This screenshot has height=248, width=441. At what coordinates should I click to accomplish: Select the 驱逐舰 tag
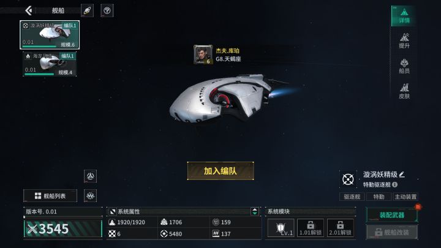(352, 197)
